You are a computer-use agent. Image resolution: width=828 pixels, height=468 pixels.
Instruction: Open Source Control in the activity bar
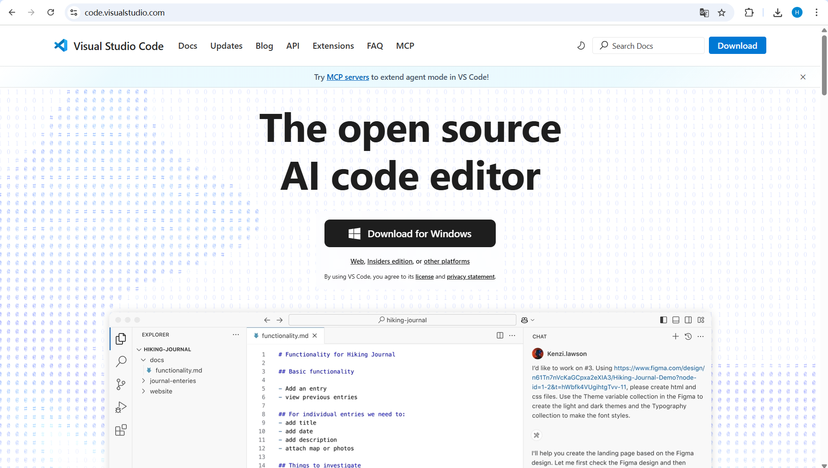pyautogui.click(x=121, y=384)
